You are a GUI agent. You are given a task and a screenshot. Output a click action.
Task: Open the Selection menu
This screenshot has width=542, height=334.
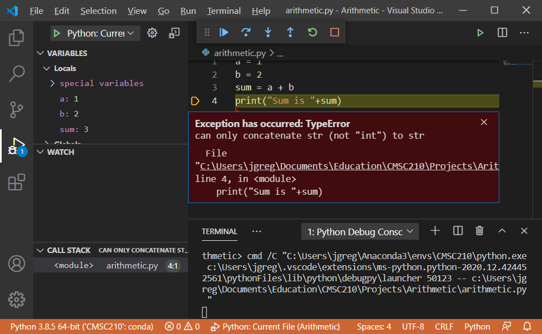(x=99, y=11)
